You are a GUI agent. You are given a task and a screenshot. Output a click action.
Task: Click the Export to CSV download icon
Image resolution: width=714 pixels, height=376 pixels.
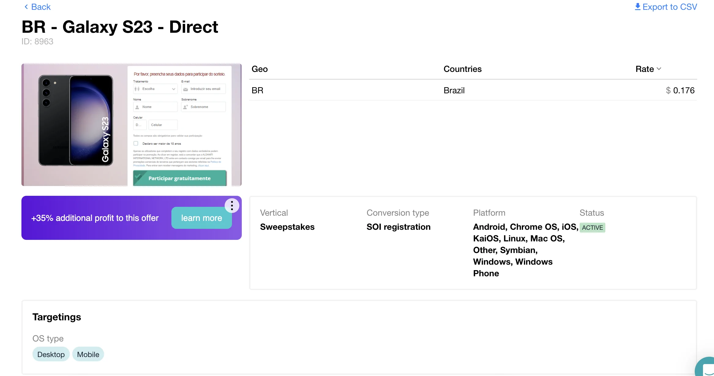tap(637, 7)
